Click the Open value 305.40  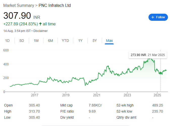(34, 105)
